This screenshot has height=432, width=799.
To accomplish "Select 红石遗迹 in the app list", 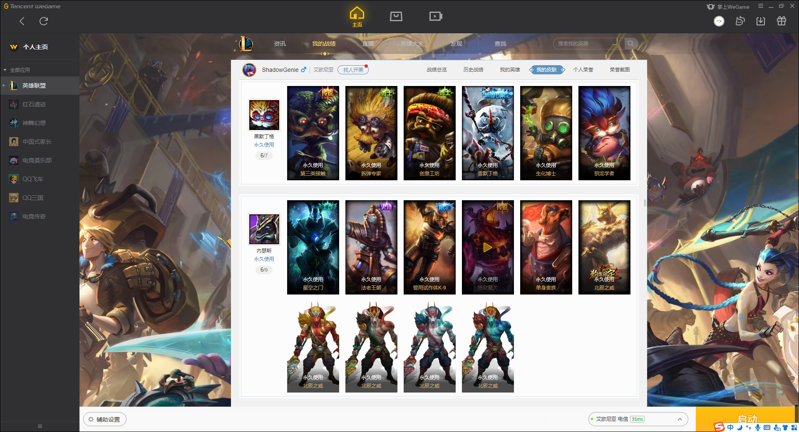I will [x=40, y=104].
